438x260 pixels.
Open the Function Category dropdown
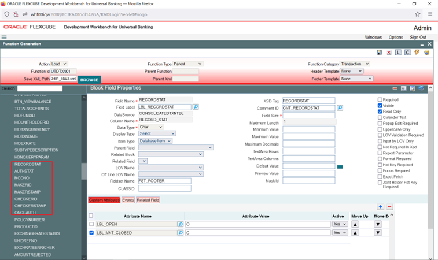pos(355,64)
